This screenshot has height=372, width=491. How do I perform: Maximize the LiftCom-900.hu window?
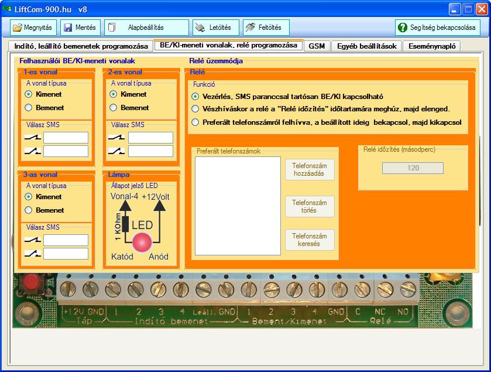[468, 9]
